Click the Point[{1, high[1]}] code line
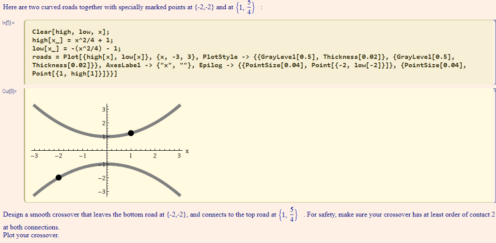Screen dimensions: 496x243 pos(74,73)
